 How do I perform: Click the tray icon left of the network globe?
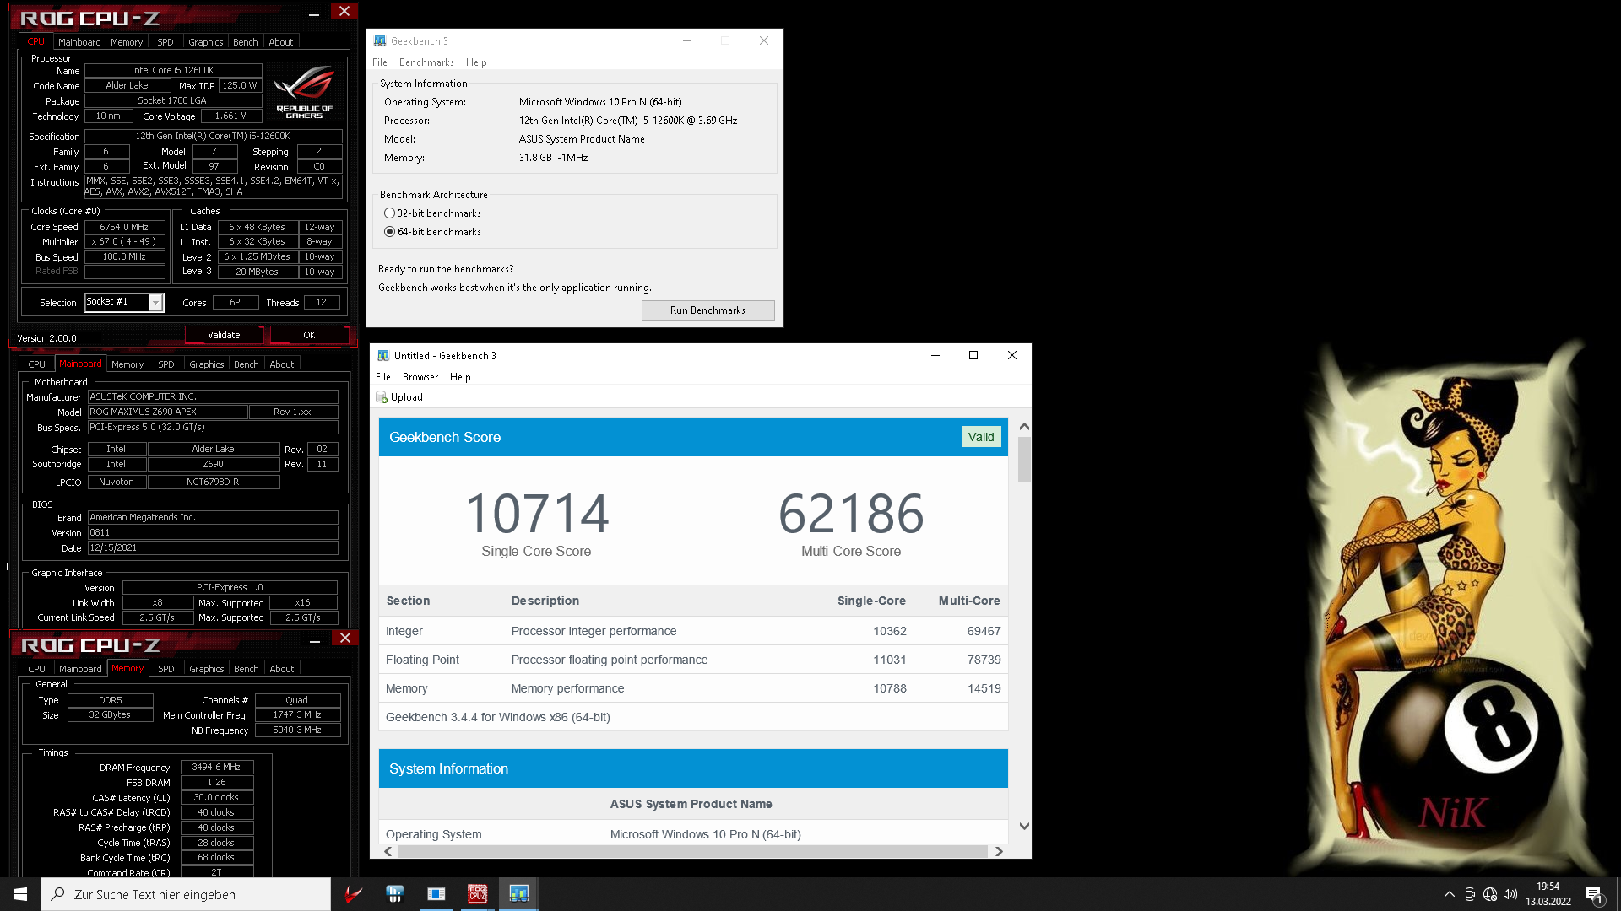click(1470, 894)
